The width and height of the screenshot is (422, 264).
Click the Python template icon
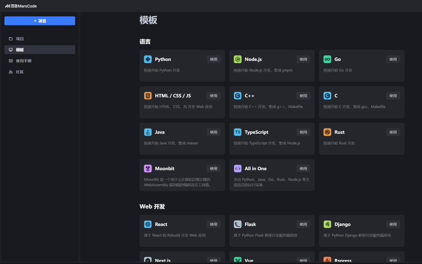pos(148,59)
